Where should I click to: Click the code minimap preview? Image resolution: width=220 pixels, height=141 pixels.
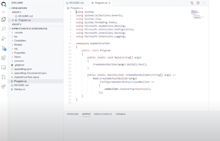point(197,15)
